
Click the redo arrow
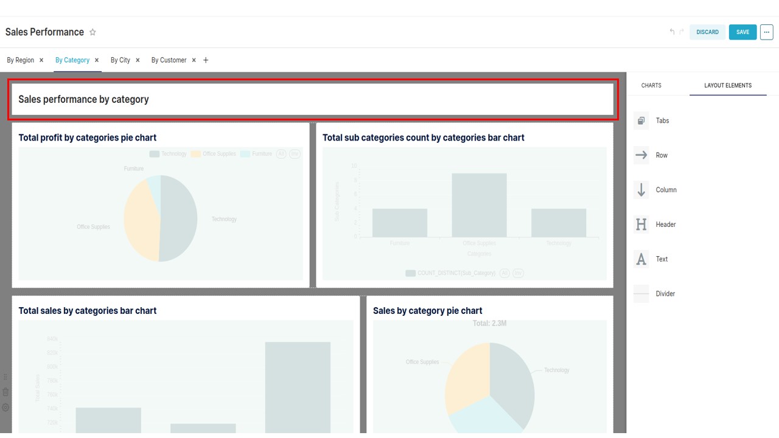tap(680, 32)
